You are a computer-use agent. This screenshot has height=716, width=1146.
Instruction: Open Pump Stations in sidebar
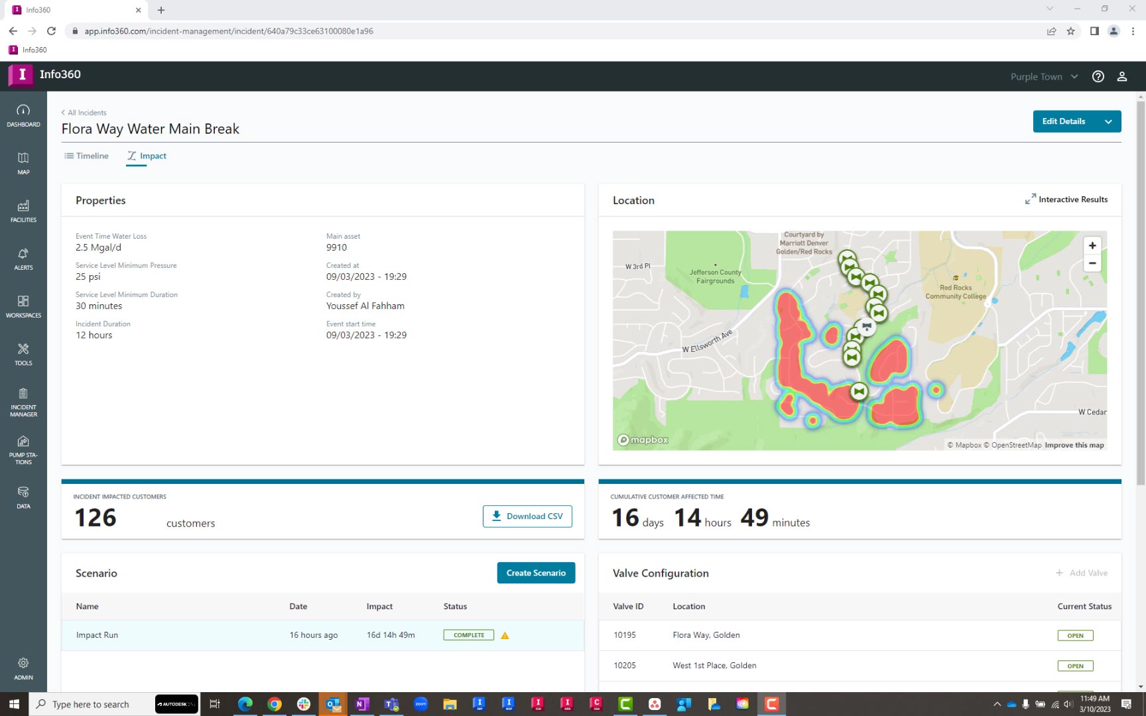coord(23,449)
